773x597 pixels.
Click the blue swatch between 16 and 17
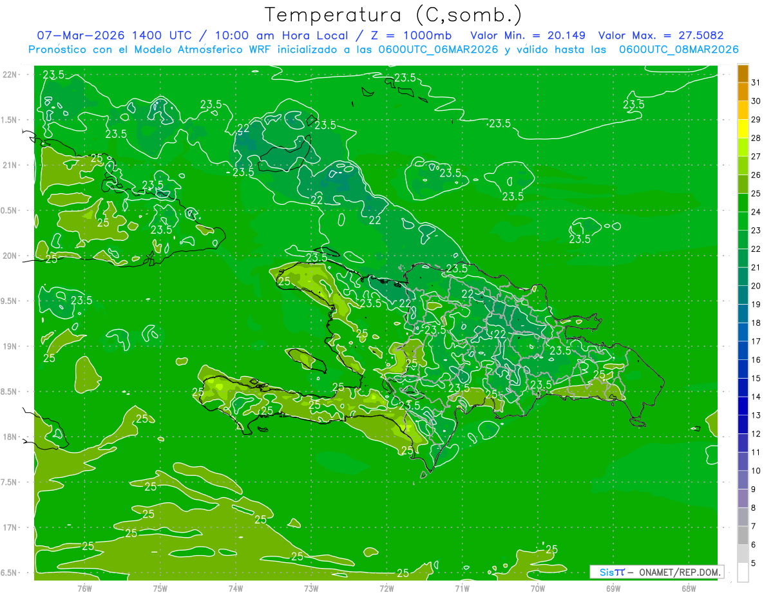tap(743, 351)
